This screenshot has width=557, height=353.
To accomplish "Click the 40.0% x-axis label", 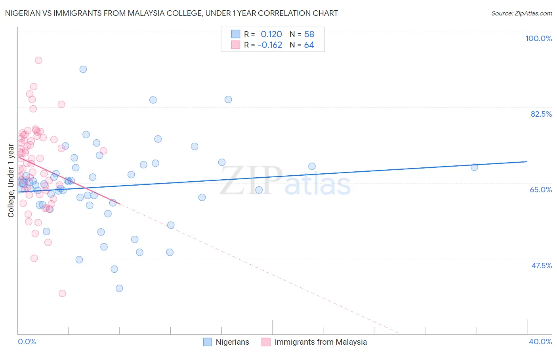I will coord(540,342).
